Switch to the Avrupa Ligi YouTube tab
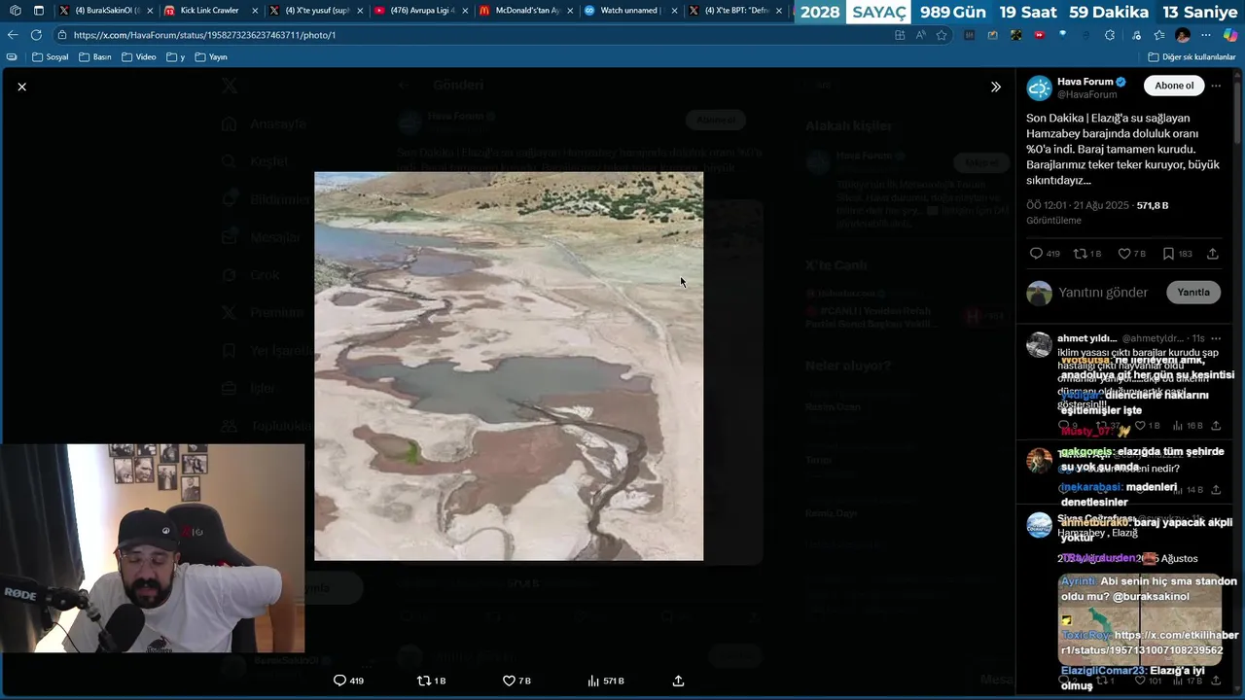The image size is (1245, 700). [422, 11]
